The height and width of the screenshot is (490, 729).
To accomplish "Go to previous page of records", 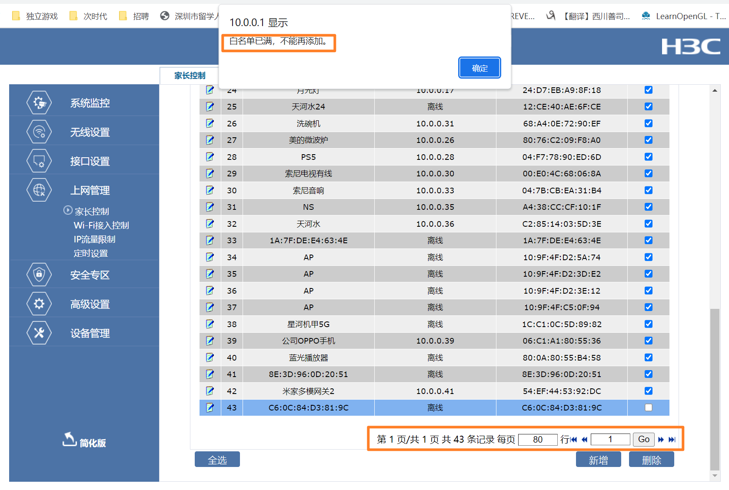I will click(585, 440).
